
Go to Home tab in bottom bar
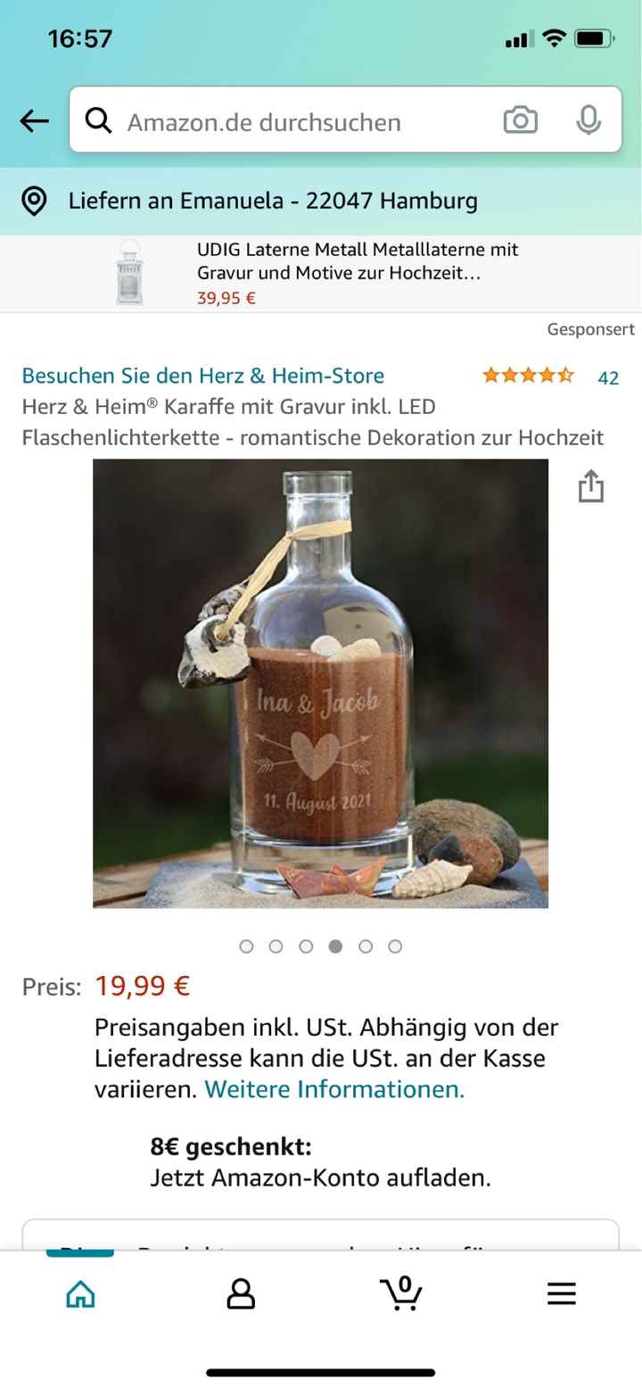pos(80,1293)
